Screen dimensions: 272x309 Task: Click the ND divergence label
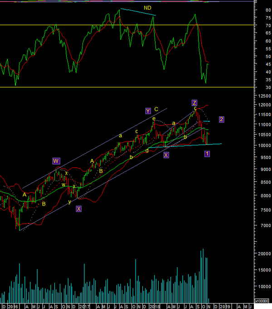click(x=147, y=8)
